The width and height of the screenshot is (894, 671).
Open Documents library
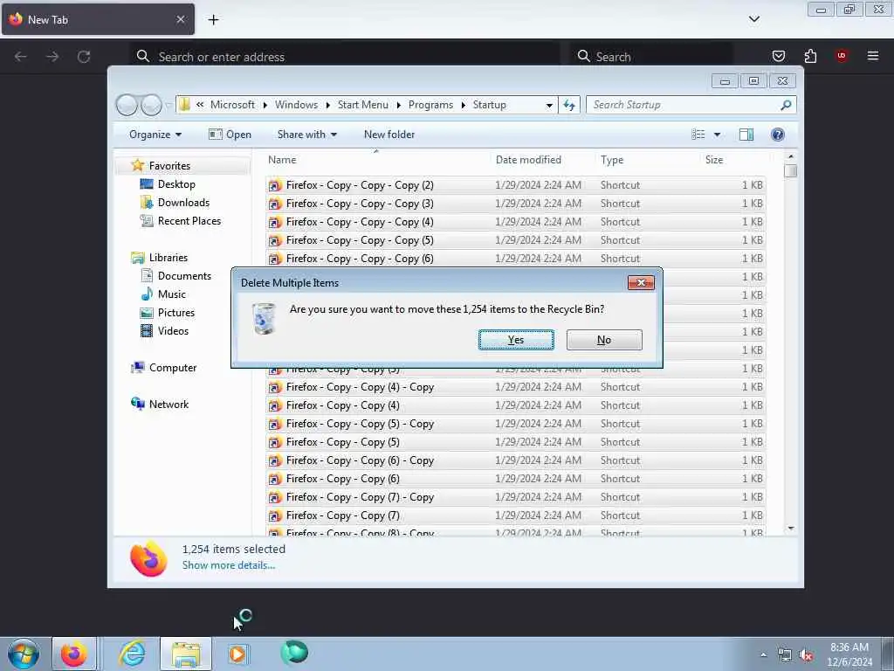[x=184, y=275]
